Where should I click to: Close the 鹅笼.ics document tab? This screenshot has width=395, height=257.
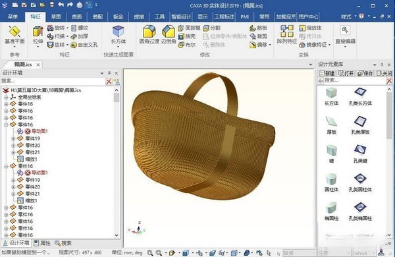[38, 65]
